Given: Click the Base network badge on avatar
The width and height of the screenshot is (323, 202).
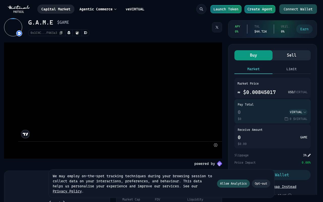Looking at the screenshot, I should point(19,33).
